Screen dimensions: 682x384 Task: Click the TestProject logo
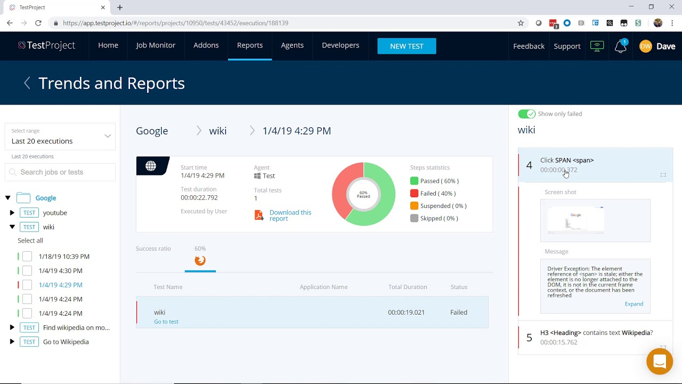(x=47, y=46)
